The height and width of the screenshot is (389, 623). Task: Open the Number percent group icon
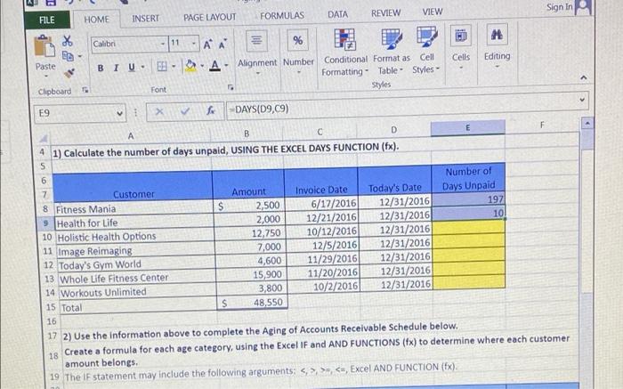(x=298, y=40)
